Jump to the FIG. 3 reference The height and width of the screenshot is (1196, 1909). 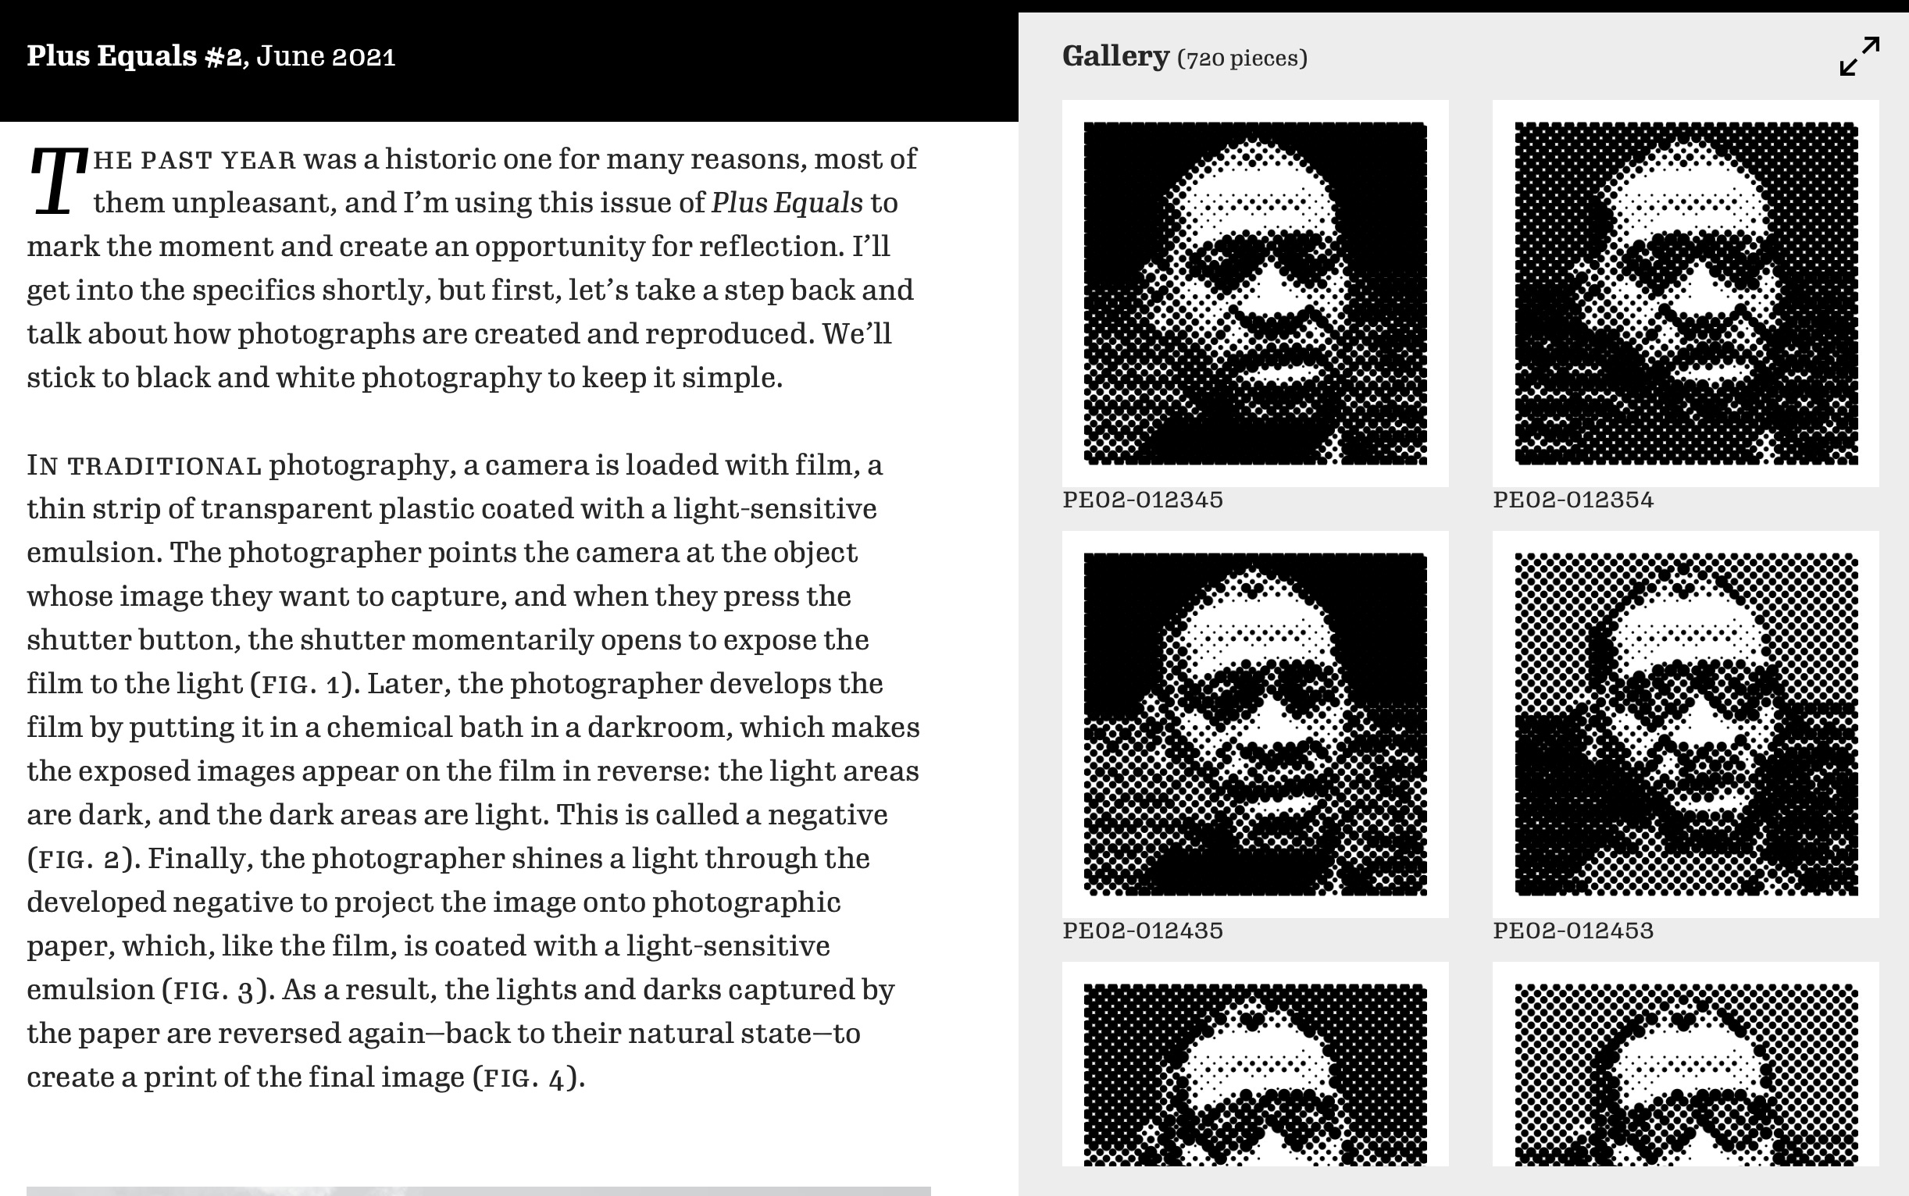tap(215, 991)
